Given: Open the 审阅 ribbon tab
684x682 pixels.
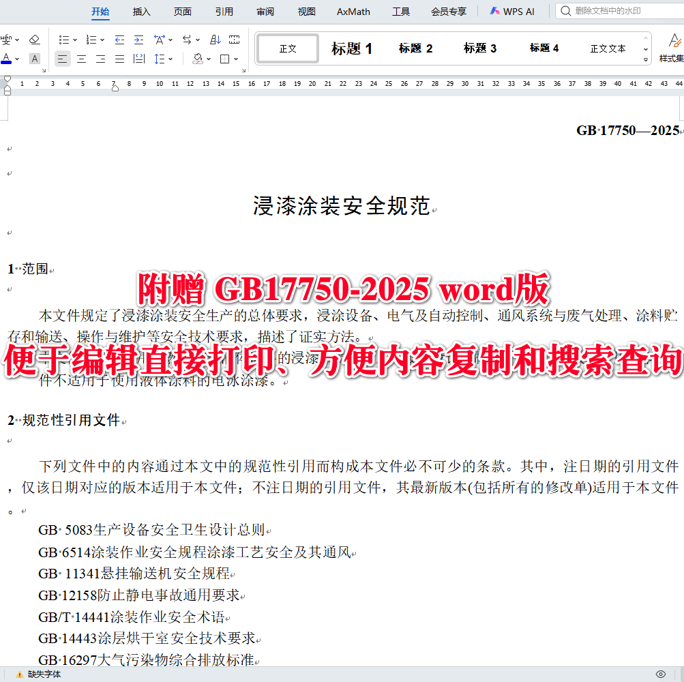Looking at the screenshot, I should point(265,11).
